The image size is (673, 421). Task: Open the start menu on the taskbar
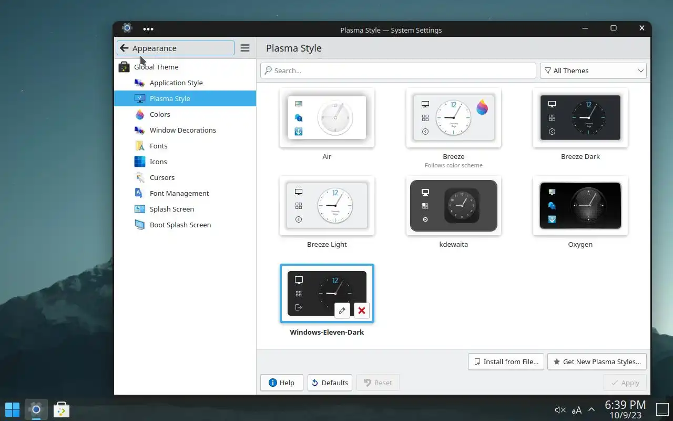coord(12,409)
